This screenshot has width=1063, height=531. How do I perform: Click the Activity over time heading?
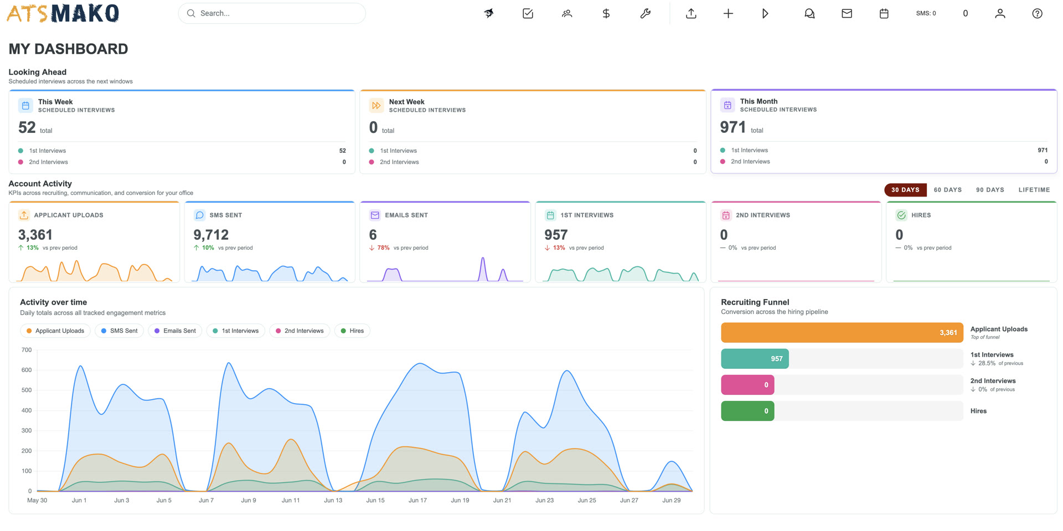[54, 302]
